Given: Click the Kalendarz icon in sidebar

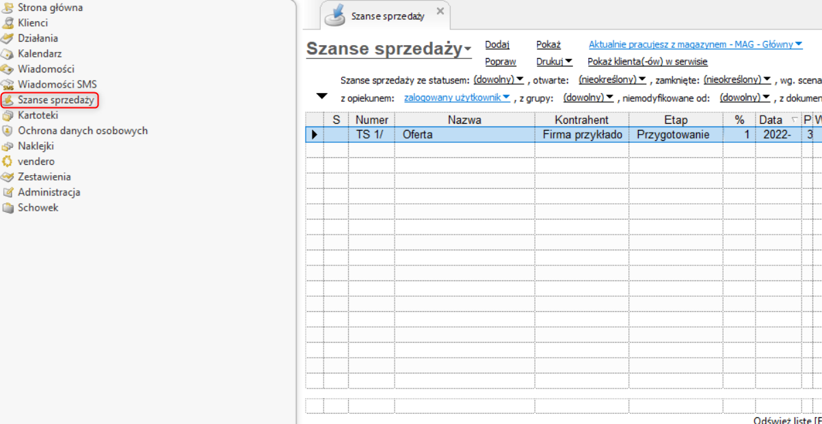Looking at the screenshot, I should click(x=8, y=53).
